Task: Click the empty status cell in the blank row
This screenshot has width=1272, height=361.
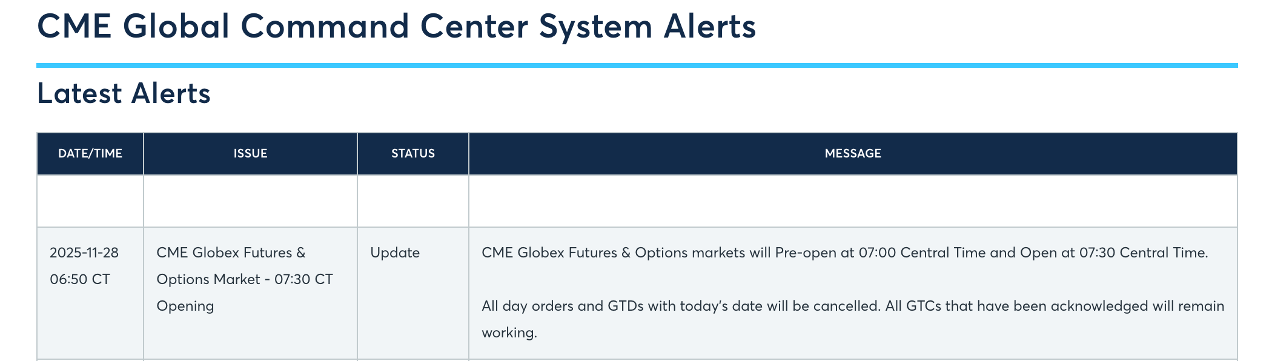Action: [x=413, y=201]
